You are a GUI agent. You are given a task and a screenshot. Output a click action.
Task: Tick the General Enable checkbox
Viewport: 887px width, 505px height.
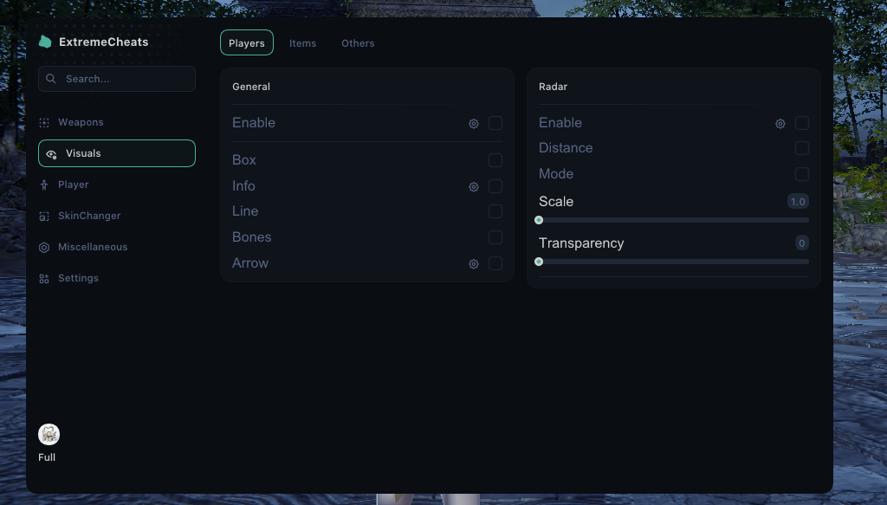point(495,123)
